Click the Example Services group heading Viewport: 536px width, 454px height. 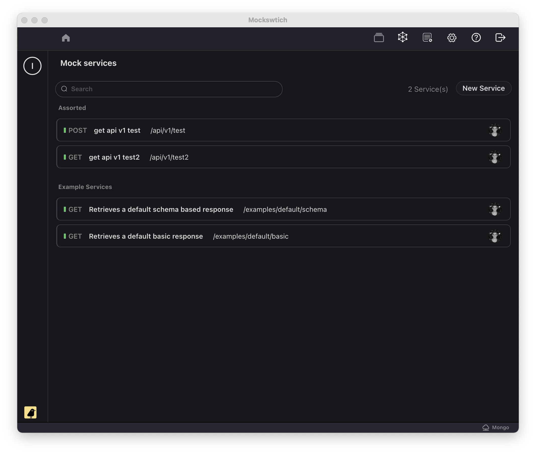coord(85,187)
